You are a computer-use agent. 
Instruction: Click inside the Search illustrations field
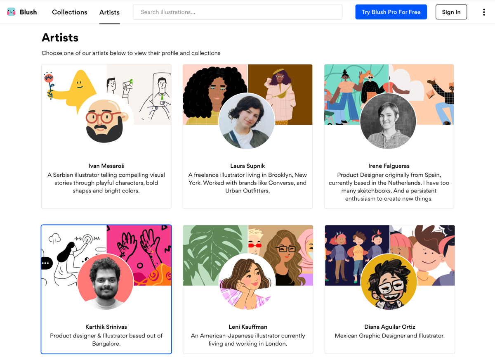(237, 12)
